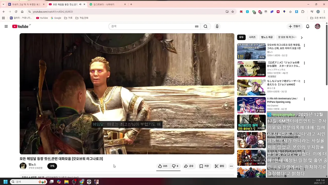The height and width of the screenshot is (185, 328).
Task: Open 게임,만화 bookmarks folder
Action: (82, 18)
